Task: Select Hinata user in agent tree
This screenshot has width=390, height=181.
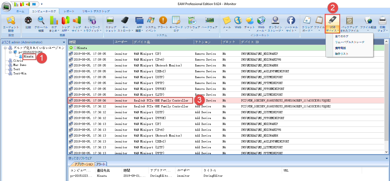Action: 28,56
